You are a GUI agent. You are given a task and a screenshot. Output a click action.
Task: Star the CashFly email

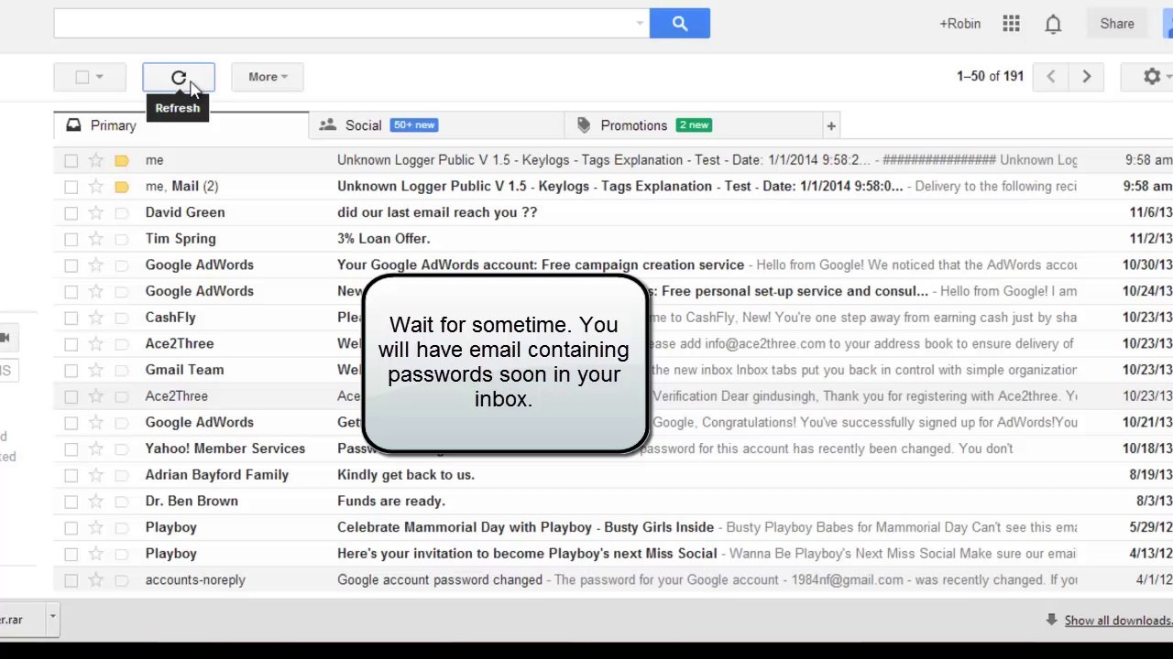pos(96,318)
